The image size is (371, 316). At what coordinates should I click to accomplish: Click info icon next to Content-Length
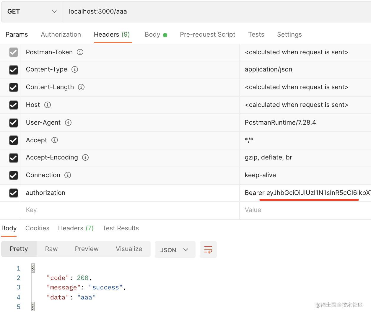[81, 87]
